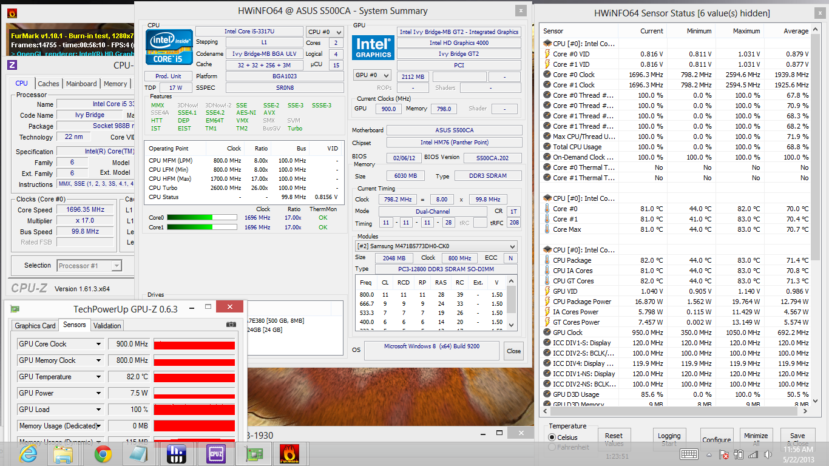Viewport: 829px width, 466px height.
Task: Open the Caches tab in CPU-Z
Action: [49, 84]
